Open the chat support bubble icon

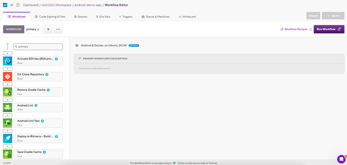point(342,159)
